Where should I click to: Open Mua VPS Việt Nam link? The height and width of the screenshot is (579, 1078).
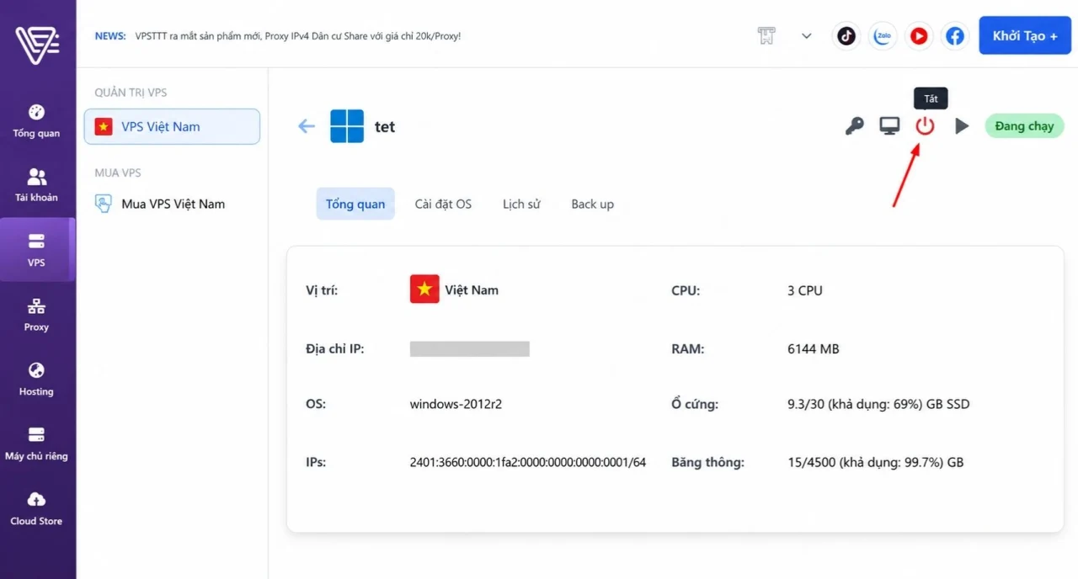click(160, 204)
